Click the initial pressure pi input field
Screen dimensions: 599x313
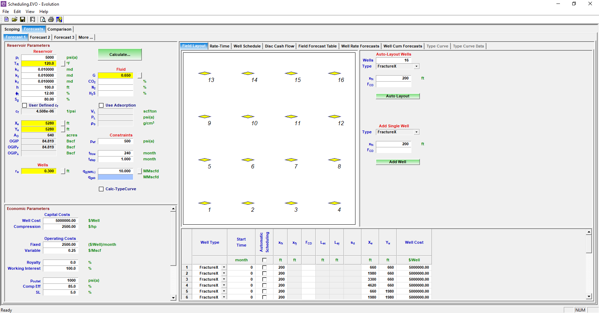[39, 57]
